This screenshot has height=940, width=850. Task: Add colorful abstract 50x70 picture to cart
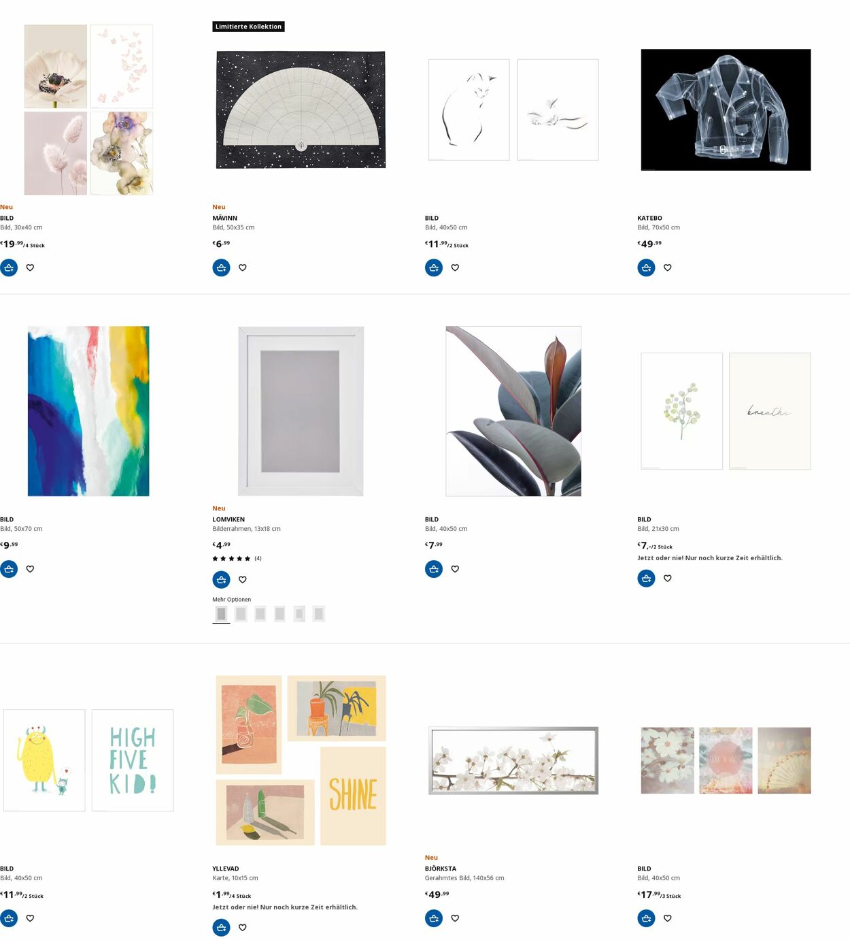pos(9,569)
